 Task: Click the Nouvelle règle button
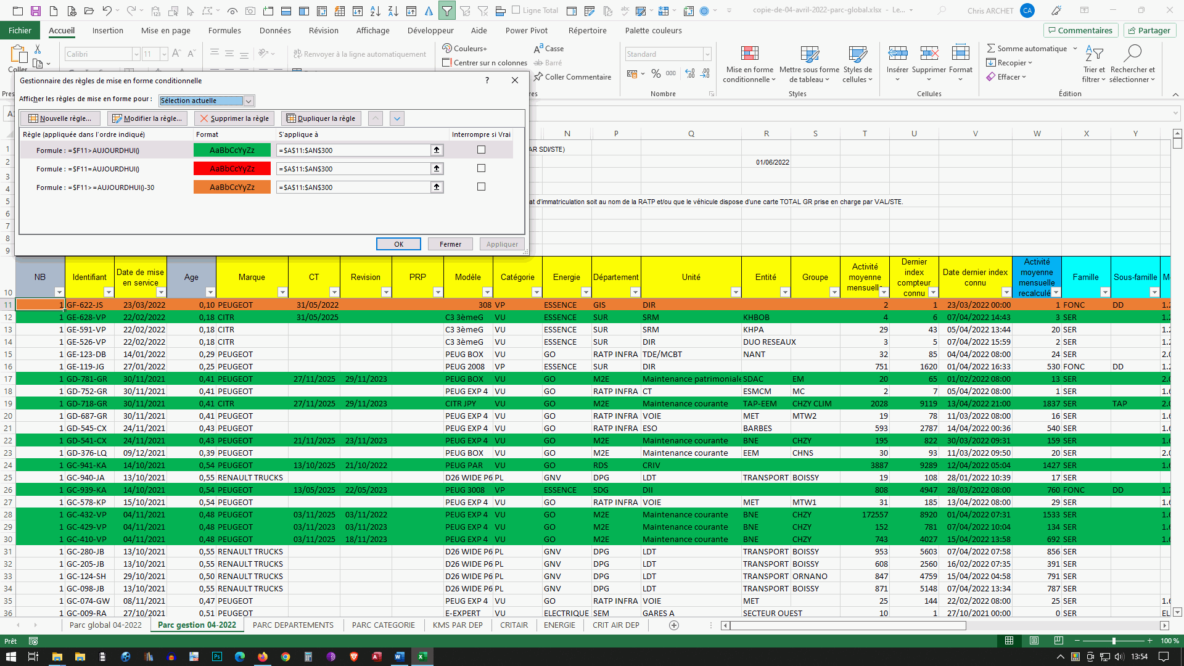tap(60, 118)
